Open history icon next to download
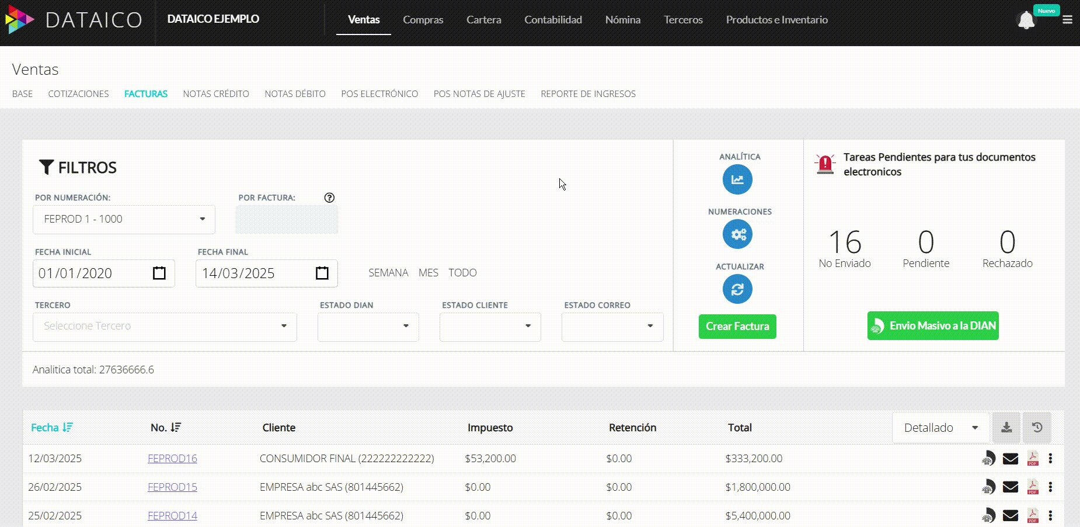The image size is (1080, 527). pyautogui.click(x=1037, y=428)
